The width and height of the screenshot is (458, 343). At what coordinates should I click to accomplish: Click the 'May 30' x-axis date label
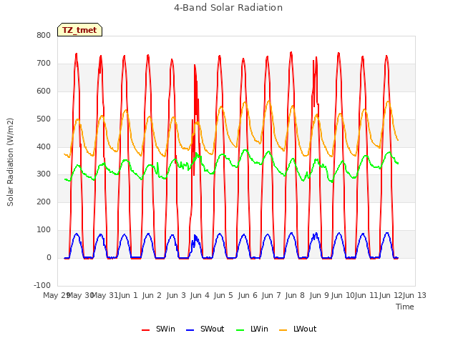click(x=80, y=295)
